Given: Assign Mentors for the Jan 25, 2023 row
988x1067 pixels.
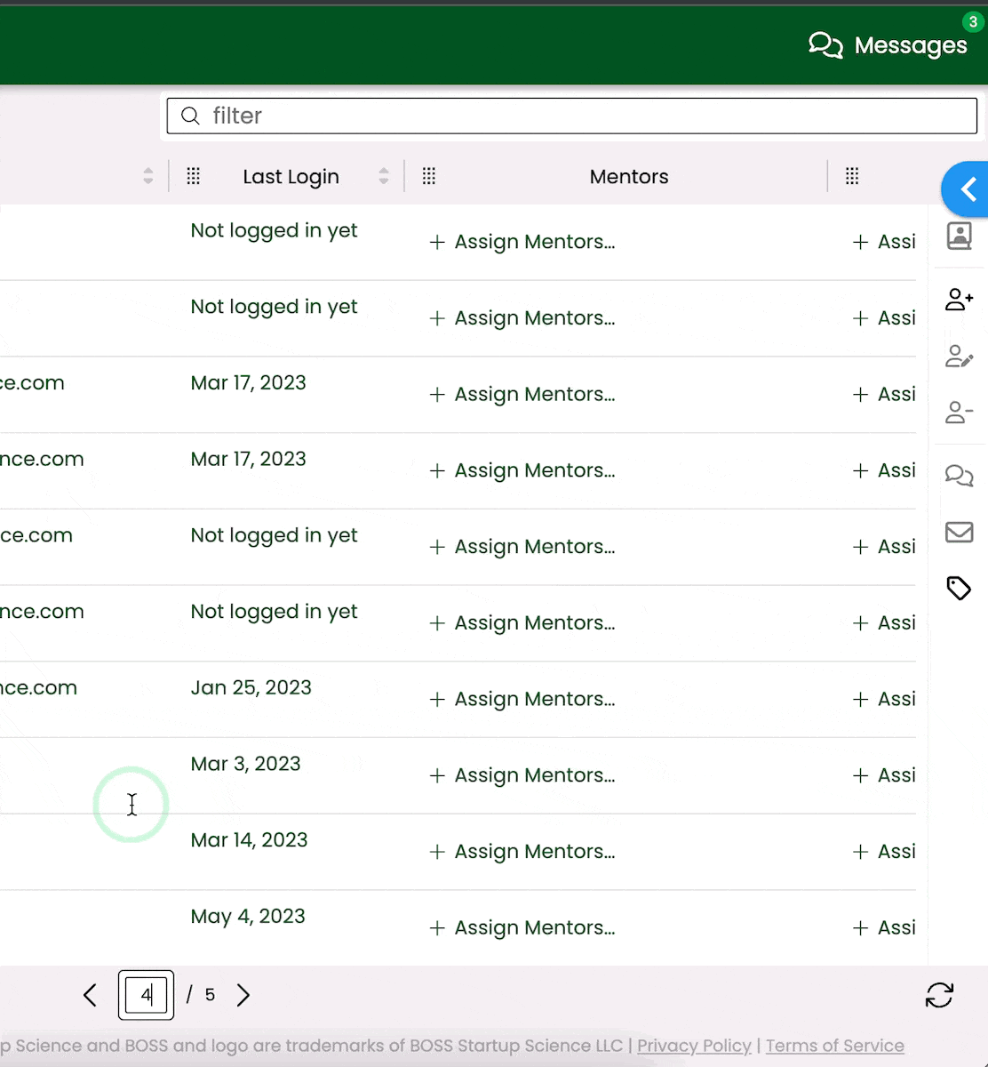Looking at the screenshot, I should tap(522, 699).
